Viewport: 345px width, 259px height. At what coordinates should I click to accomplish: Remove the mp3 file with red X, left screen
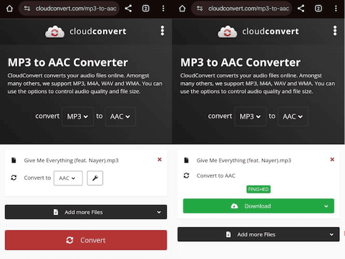(x=160, y=160)
